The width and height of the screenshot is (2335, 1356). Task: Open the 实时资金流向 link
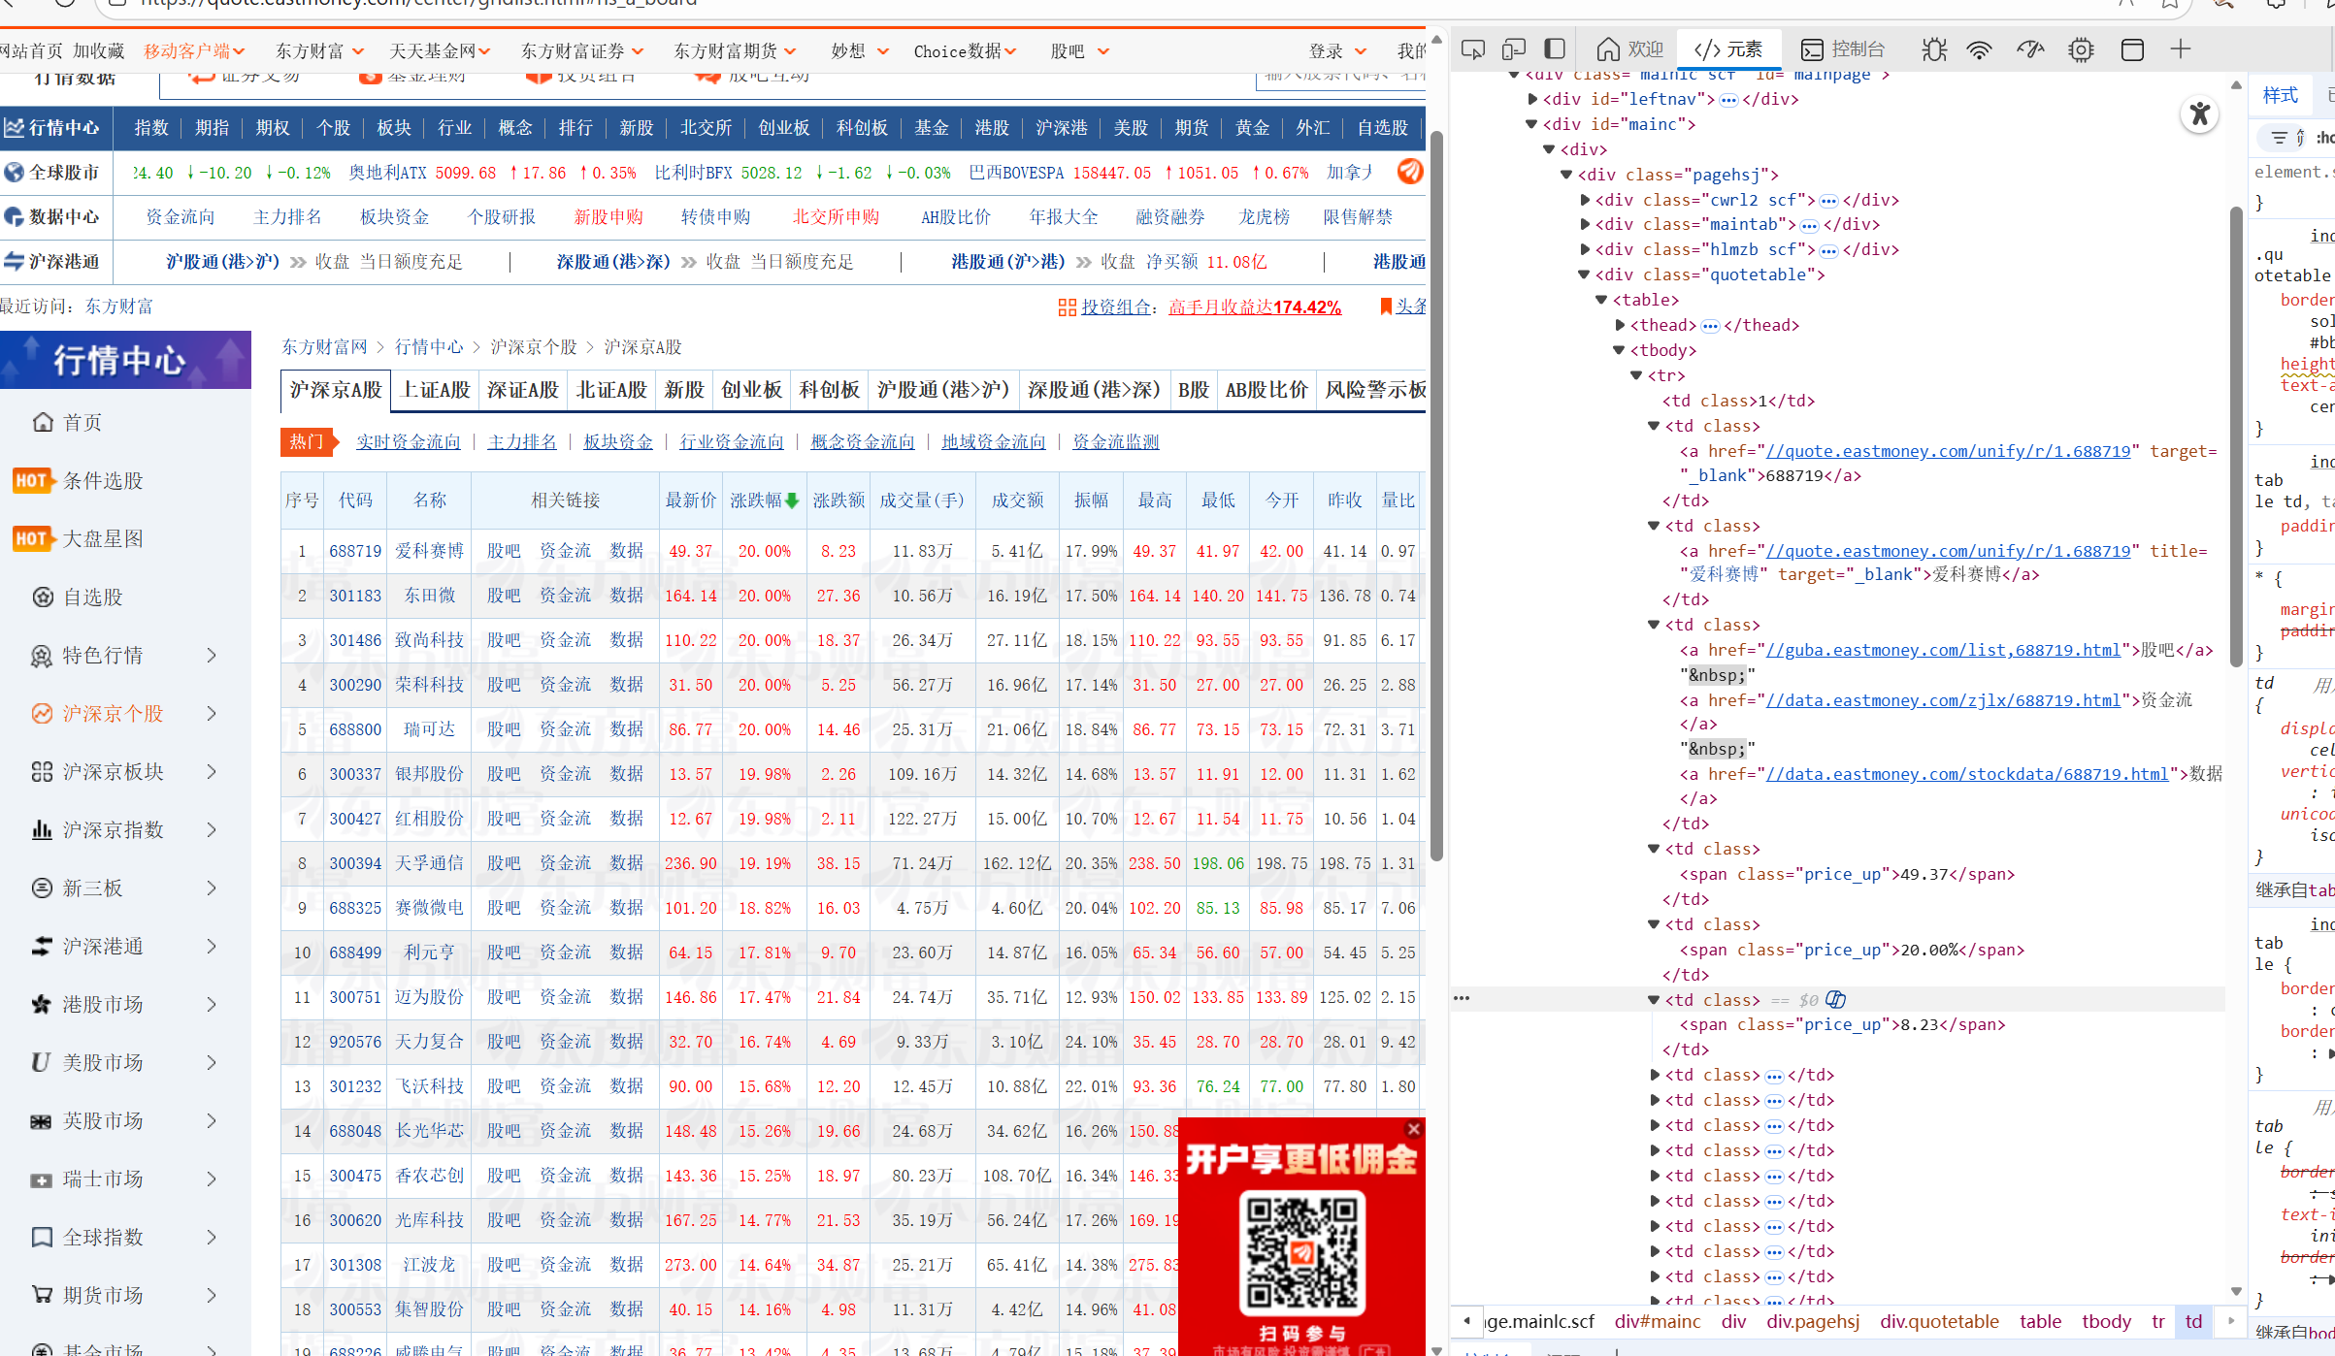pos(408,442)
